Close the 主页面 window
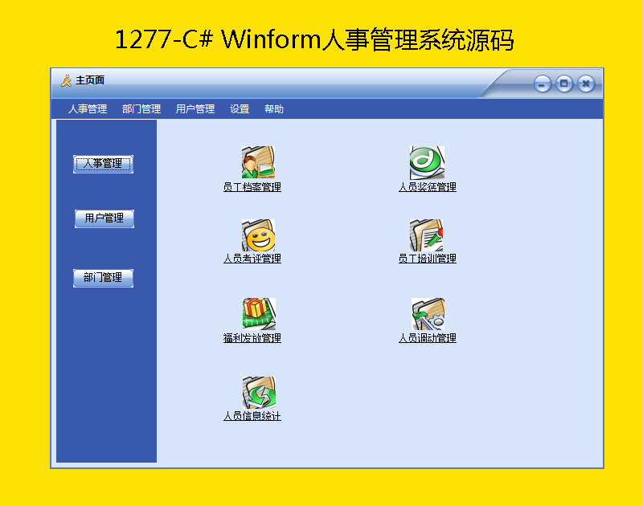The image size is (643, 506). (586, 84)
